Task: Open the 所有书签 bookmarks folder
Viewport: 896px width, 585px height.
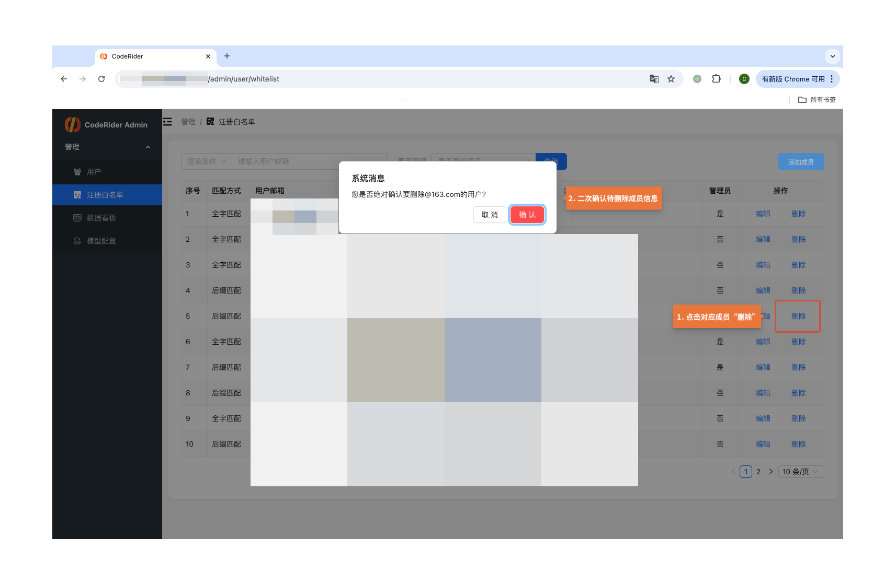Action: [817, 100]
